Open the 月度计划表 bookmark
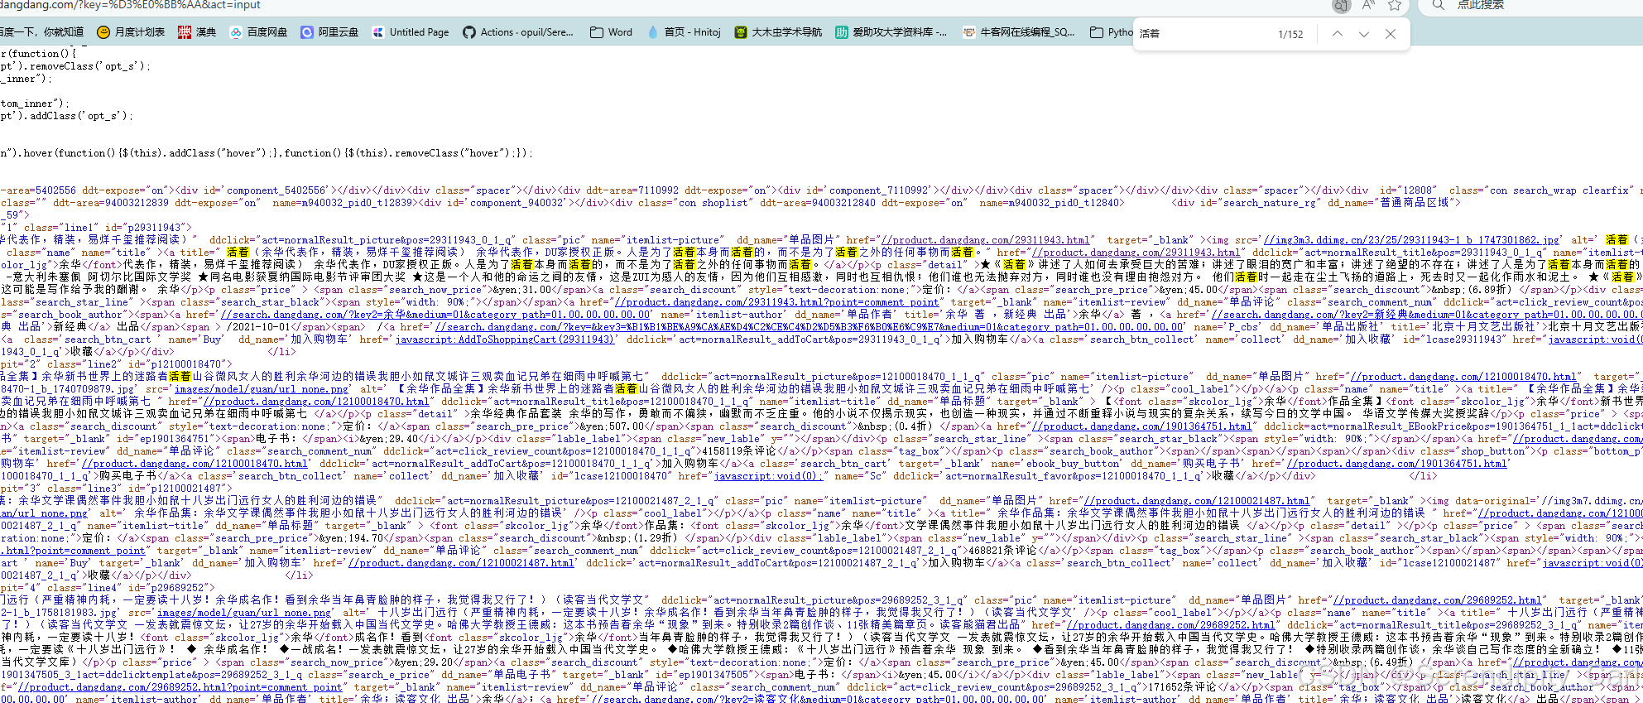The width and height of the screenshot is (1643, 703). pyautogui.click(x=131, y=32)
